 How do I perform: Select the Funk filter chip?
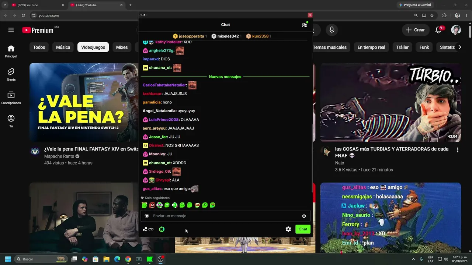[424, 47]
